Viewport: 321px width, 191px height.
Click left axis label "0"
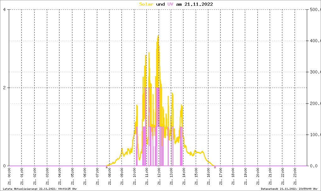pyautogui.click(x=4, y=166)
